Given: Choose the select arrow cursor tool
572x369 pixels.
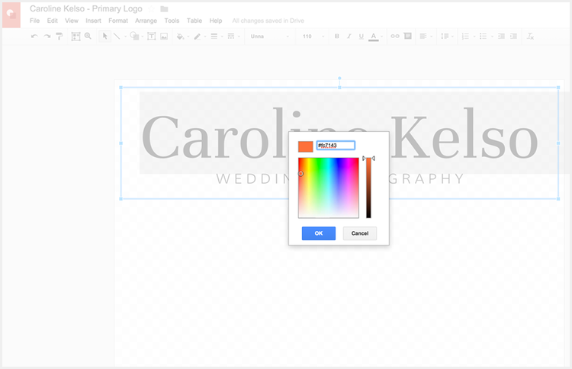Looking at the screenshot, I should coord(105,36).
